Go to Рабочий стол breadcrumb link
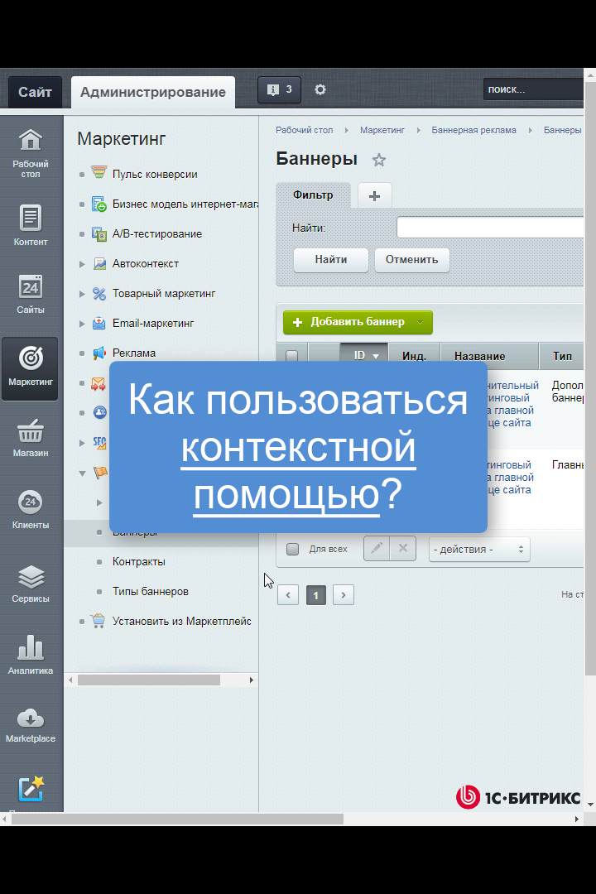 pyautogui.click(x=304, y=130)
